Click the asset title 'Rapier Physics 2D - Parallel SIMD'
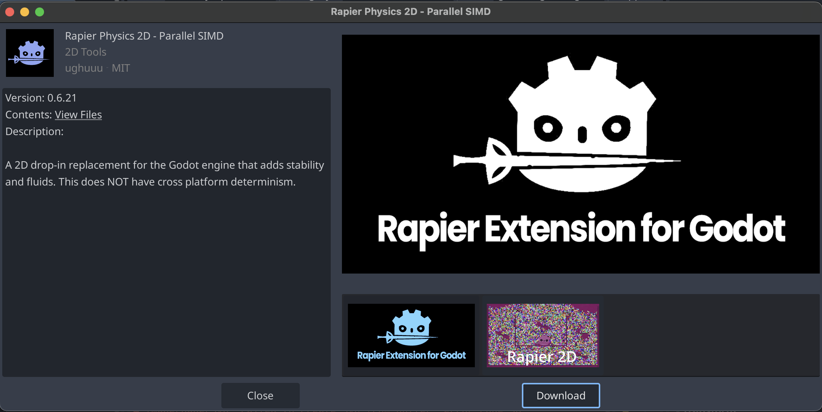Viewport: 822px width, 412px height. (144, 36)
